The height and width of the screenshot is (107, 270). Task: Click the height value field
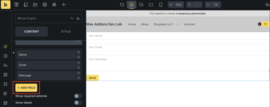coord(197,5)
